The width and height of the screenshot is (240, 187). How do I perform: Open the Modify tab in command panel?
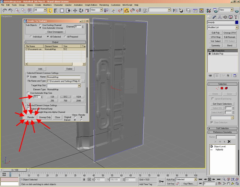[x=215, y=17]
